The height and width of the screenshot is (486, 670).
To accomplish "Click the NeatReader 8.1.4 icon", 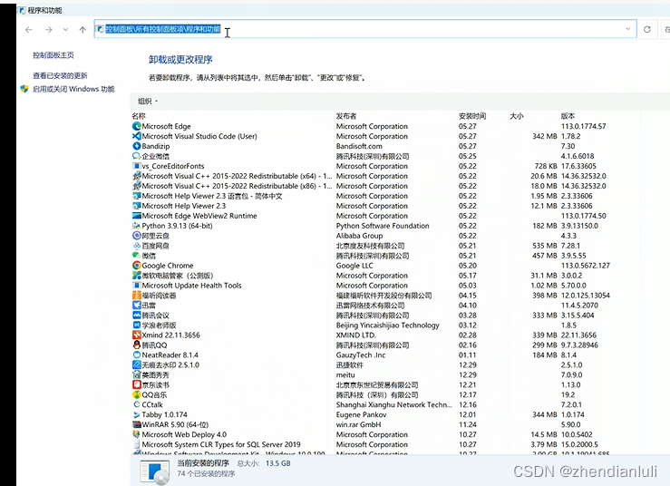I will 136,355.
